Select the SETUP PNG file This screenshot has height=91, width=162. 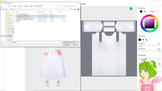[40, 21]
